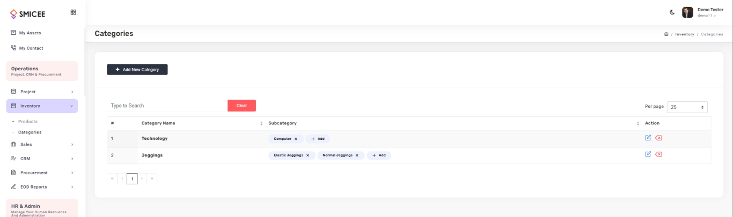Select the Operations section header
This screenshot has width=733, height=217.
coord(42,71)
